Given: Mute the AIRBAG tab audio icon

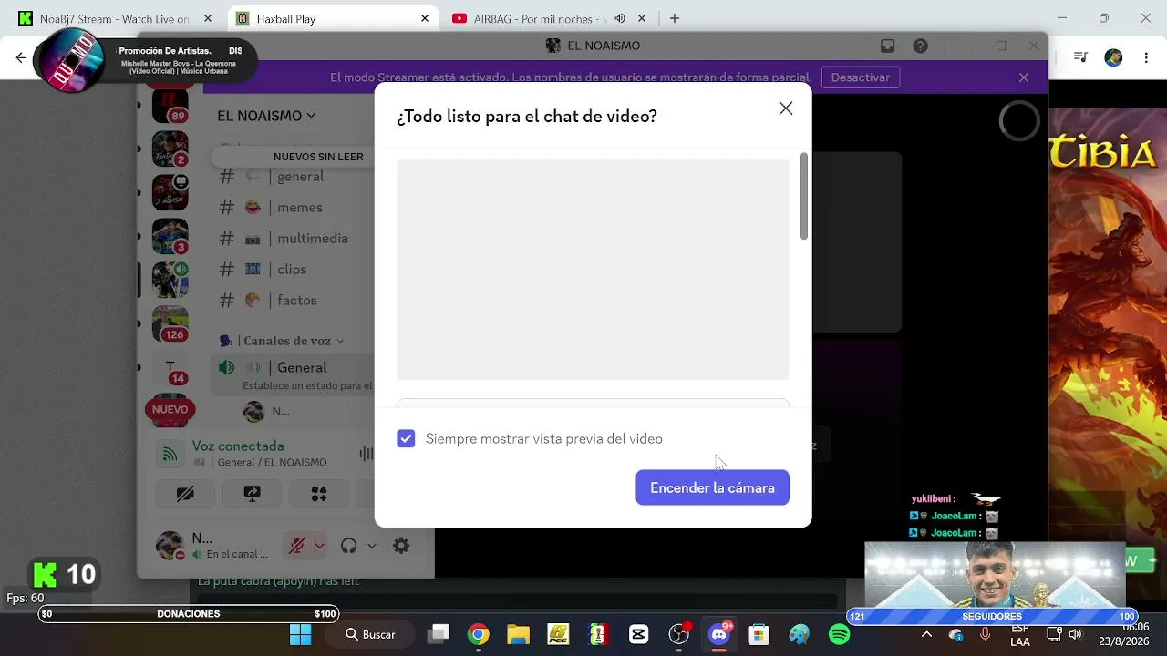Looking at the screenshot, I should 620,18.
